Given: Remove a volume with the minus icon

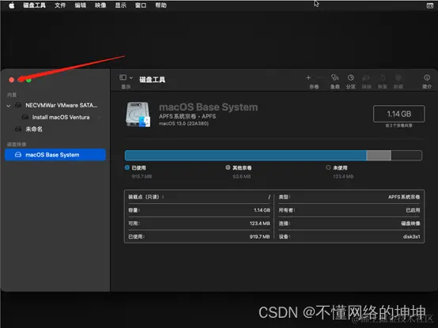Looking at the screenshot, I should tap(320, 77).
